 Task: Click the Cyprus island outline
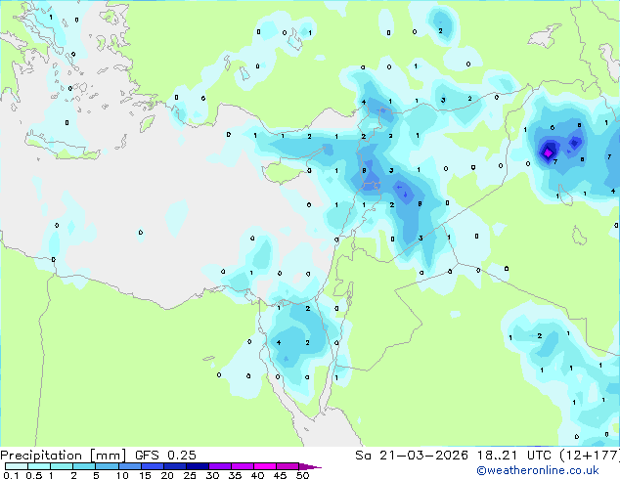click(292, 168)
